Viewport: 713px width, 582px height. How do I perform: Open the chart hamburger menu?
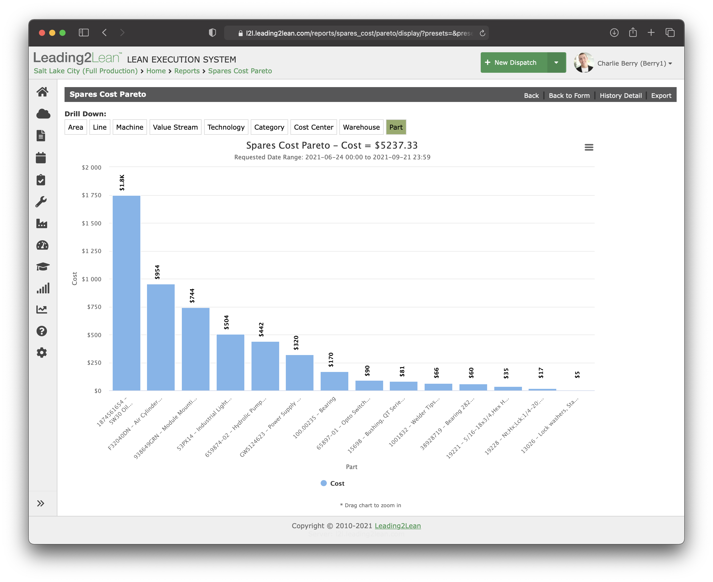[x=589, y=147]
